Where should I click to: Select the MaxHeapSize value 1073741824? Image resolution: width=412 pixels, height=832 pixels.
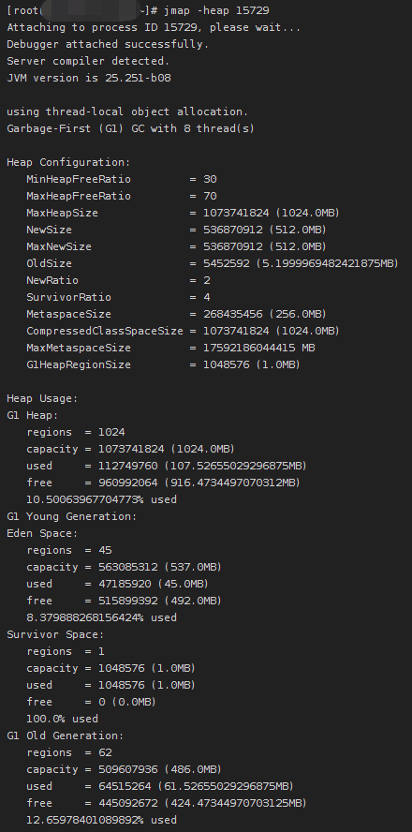click(x=237, y=213)
